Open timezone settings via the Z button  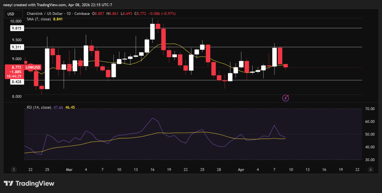[x=14, y=169]
